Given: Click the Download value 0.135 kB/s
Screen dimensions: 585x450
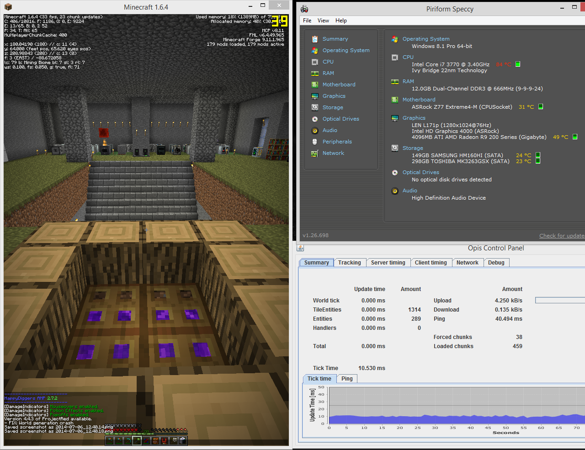Looking at the screenshot, I should click(x=509, y=310).
